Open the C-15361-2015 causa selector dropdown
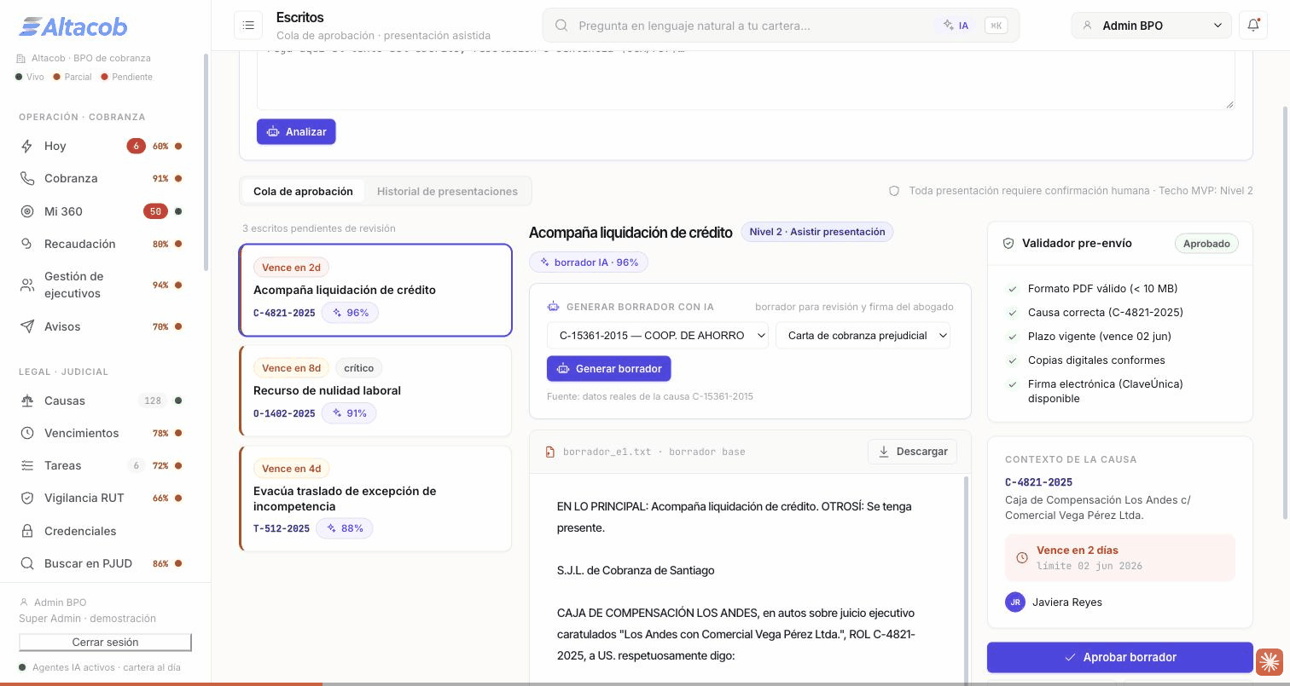Image resolution: width=1290 pixels, height=686 pixels. [658, 335]
